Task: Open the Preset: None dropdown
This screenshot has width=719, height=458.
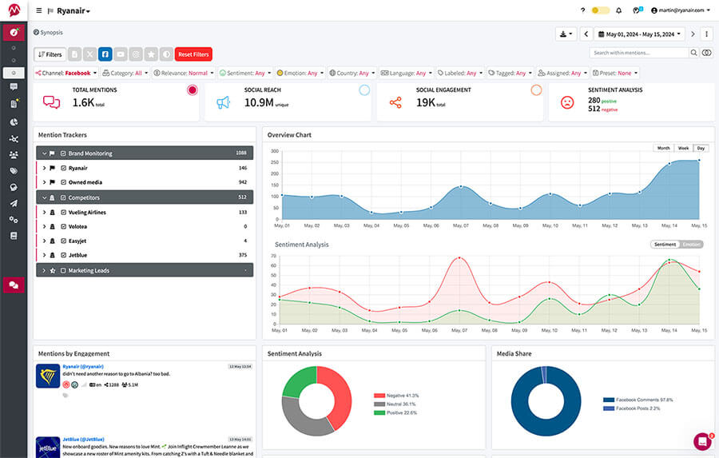Action: click(x=615, y=73)
